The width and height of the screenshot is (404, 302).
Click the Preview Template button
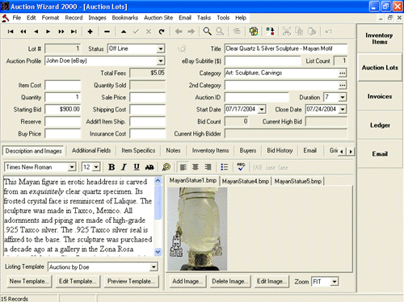(131, 281)
